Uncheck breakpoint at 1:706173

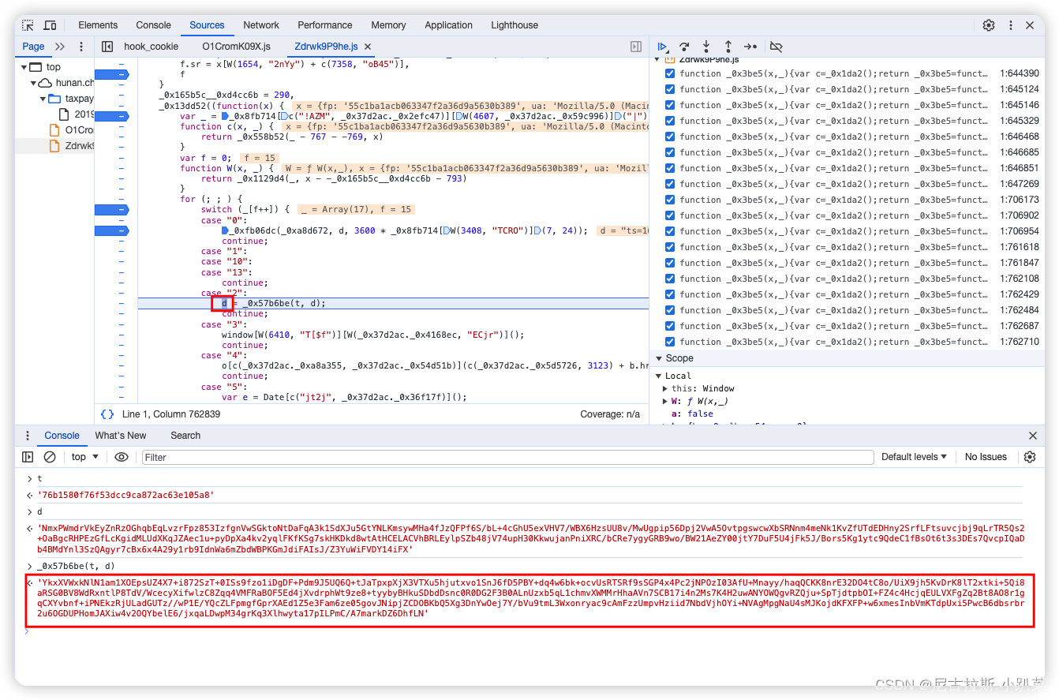tap(670, 200)
